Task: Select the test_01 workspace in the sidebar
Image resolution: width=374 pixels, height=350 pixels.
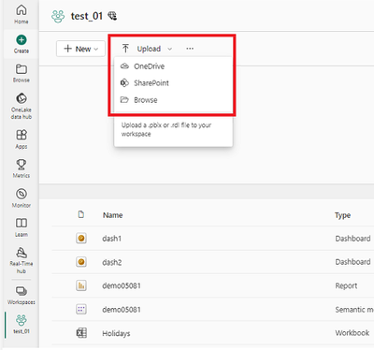Action: [22, 325]
